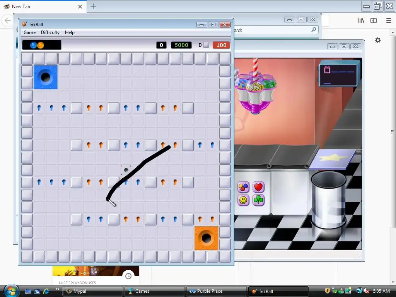Click the InkBall title bar icon

[x=24, y=24]
